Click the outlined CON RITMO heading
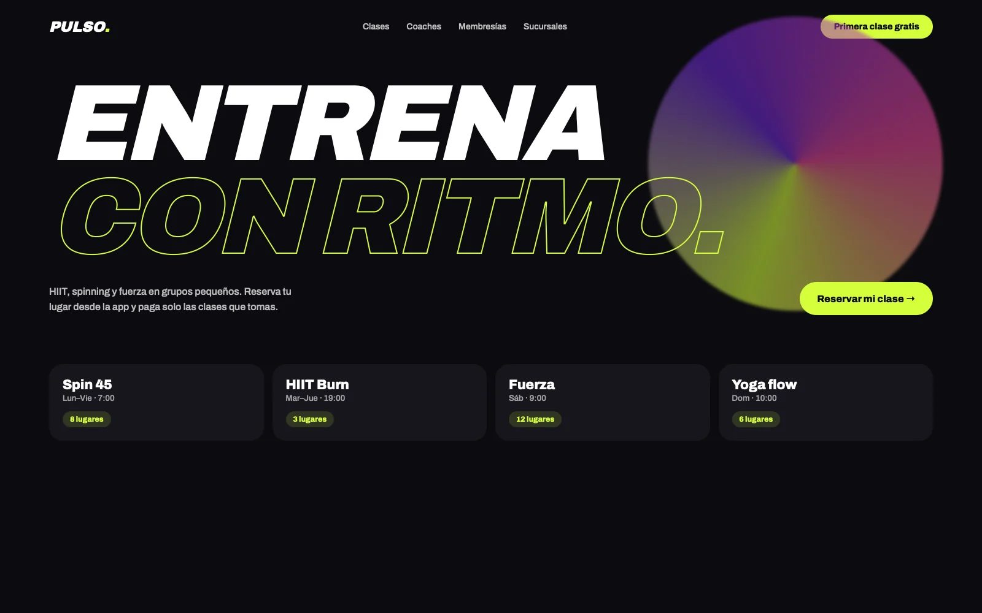The width and height of the screenshot is (982, 613). 392,216
